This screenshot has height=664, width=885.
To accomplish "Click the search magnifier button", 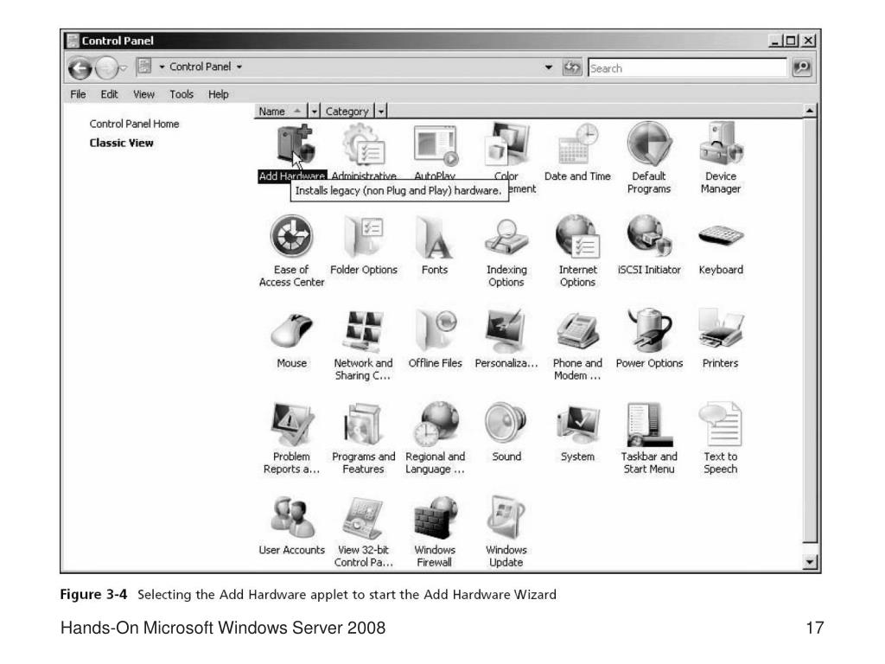I will 801,67.
